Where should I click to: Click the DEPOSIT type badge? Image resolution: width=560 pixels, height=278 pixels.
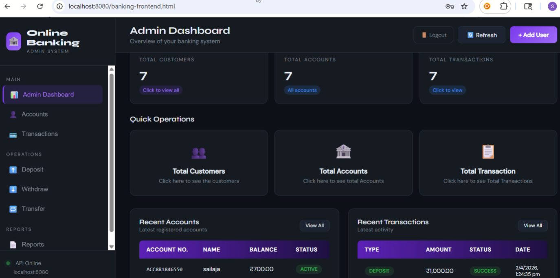tap(379, 271)
